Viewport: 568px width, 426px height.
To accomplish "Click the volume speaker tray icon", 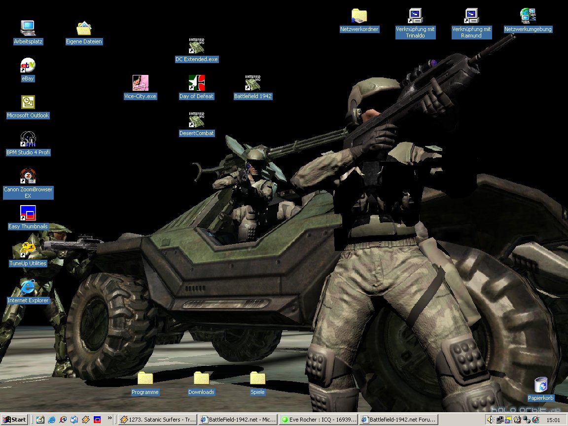I will (x=491, y=420).
